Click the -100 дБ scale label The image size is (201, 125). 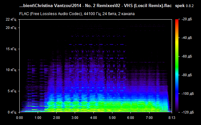[188, 94]
